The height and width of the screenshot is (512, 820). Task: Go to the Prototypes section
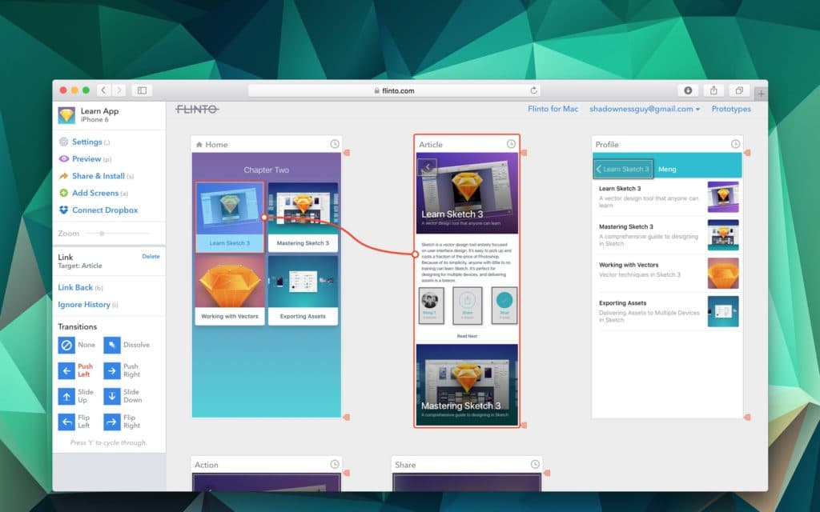tap(731, 109)
